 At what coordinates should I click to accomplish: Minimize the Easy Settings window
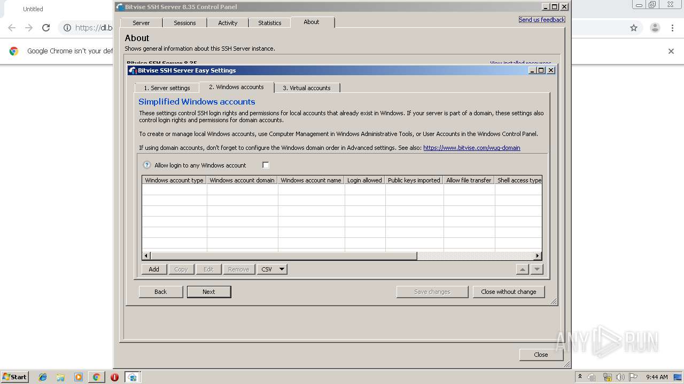[x=532, y=70]
